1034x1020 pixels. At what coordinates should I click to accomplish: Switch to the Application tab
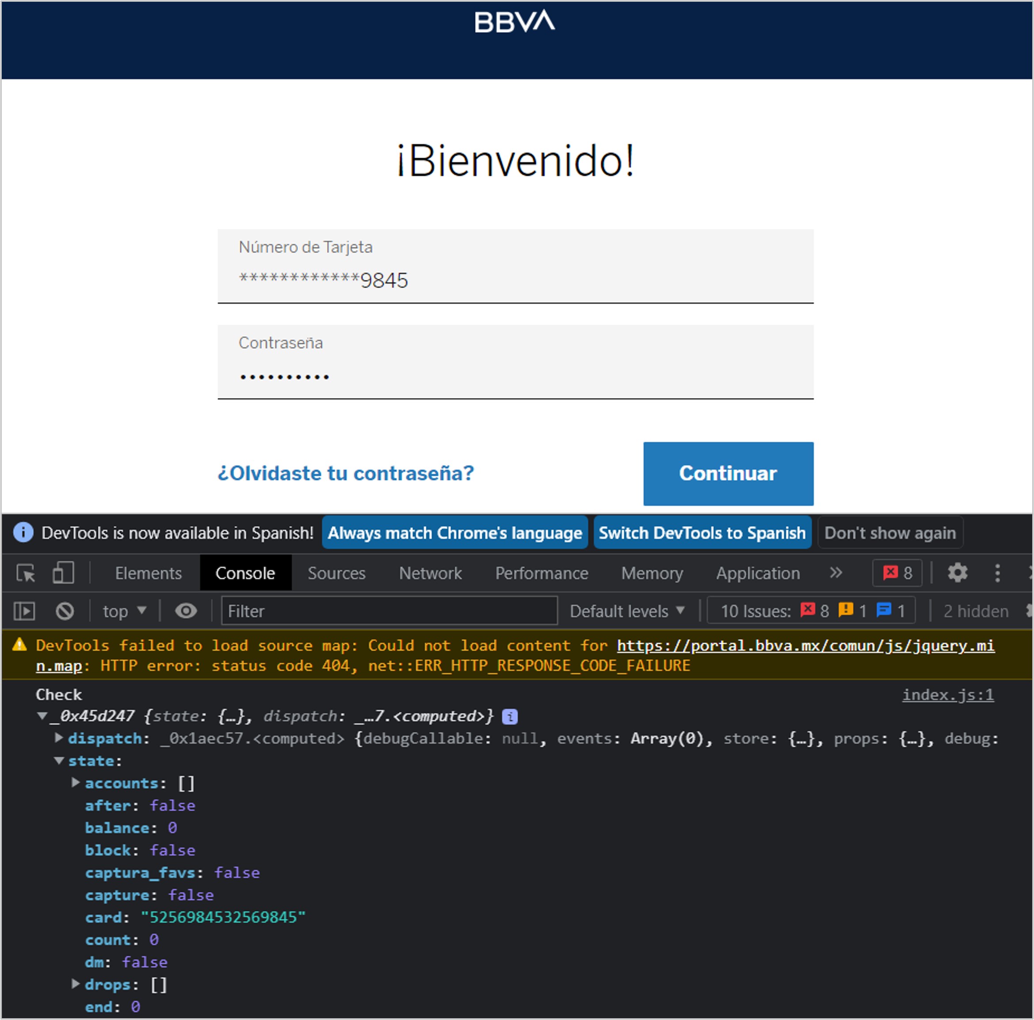[x=758, y=573]
